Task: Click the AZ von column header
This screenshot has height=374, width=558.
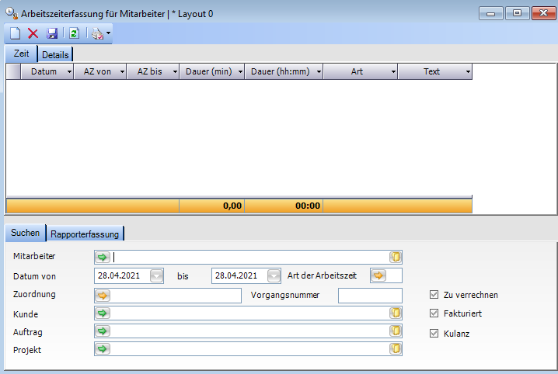Action: tap(97, 71)
